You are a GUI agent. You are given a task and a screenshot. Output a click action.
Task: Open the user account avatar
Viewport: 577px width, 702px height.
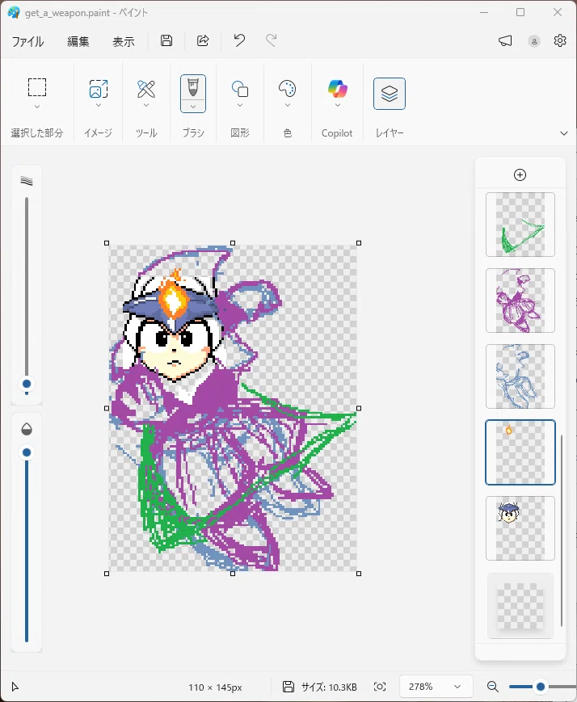534,41
